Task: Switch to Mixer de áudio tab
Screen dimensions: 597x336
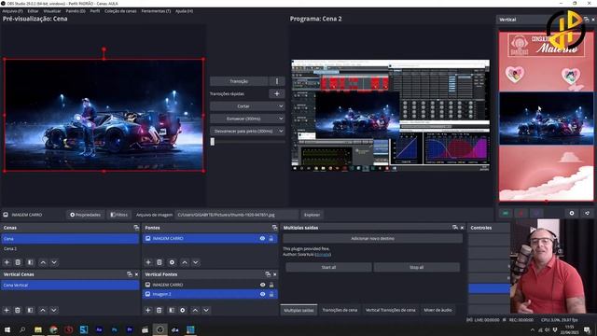Action: tap(437, 310)
